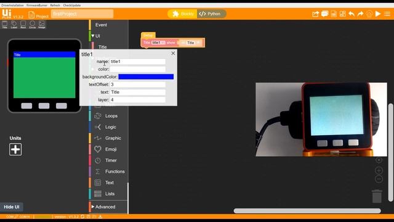
Task: Open DriverInstallation menu
Action: pyautogui.click(x=12, y=6)
